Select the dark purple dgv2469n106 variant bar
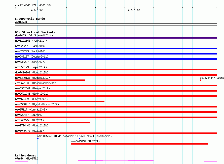The height and width of the screenshot is (164, 224). tap(116, 38)
